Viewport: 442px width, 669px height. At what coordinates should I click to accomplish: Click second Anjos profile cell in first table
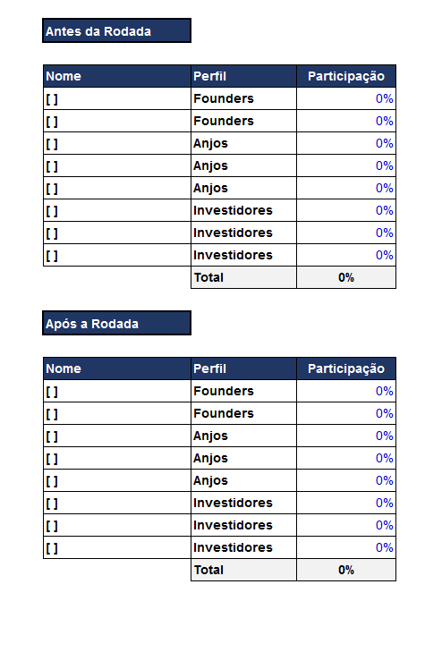point(243,165)
